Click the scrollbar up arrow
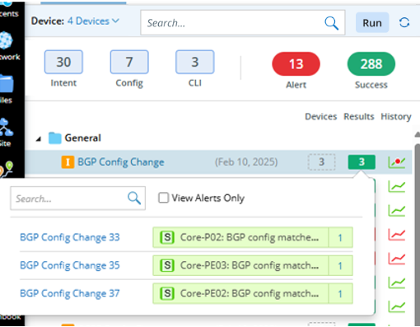 click(x=418, y=134)
